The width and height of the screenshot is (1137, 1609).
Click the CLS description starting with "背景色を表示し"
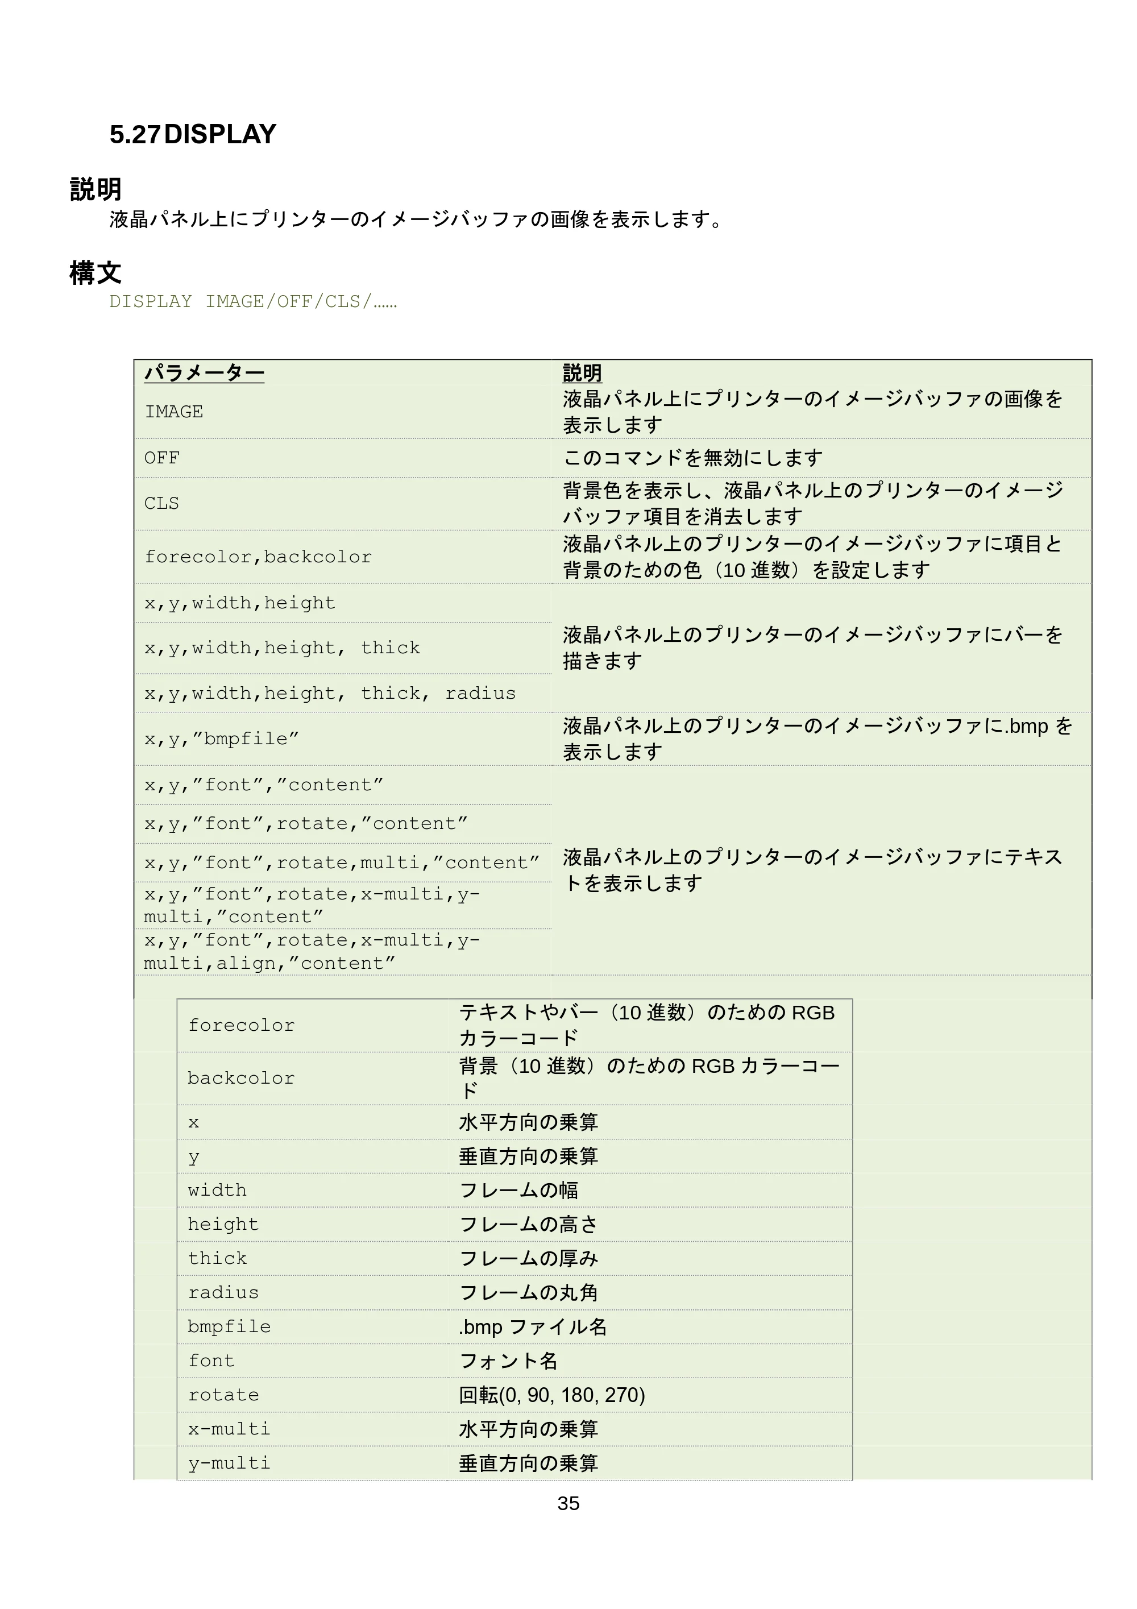point(814,503)
